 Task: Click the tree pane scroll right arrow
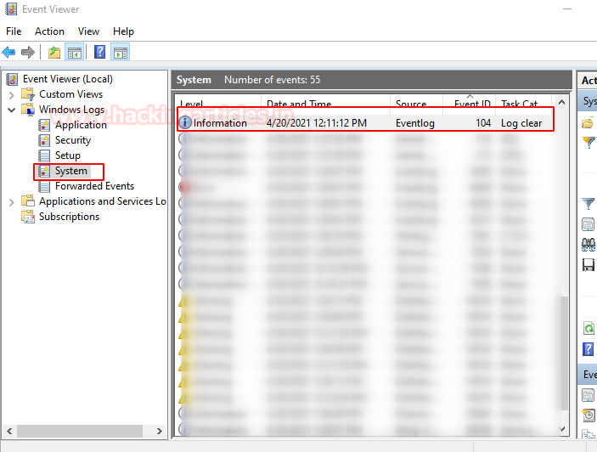(159, 431)
